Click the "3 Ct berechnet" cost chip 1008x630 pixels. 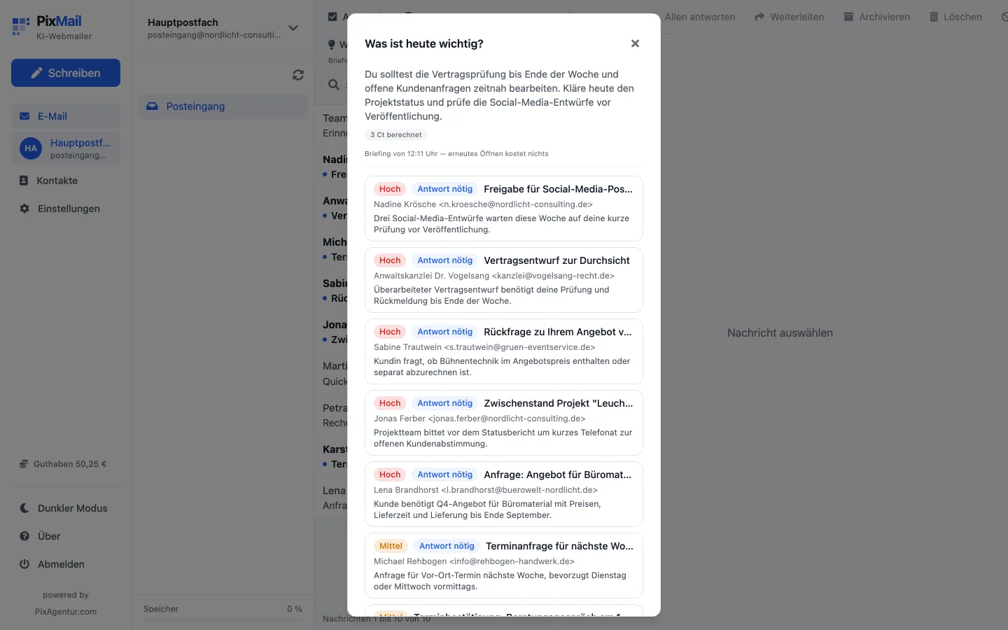pyautogui.click(x=396, y=135)
